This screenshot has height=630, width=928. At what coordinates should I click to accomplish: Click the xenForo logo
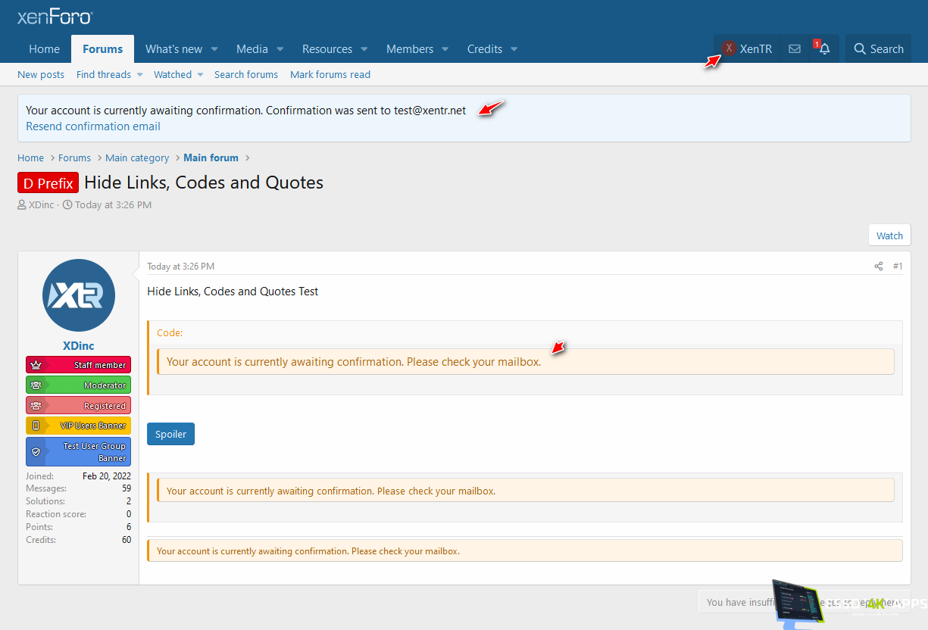(55, 17)
